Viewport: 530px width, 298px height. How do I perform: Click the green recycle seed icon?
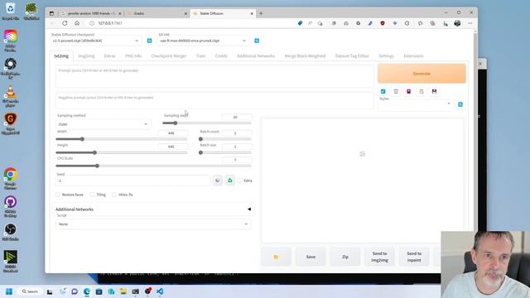(230, 180)
